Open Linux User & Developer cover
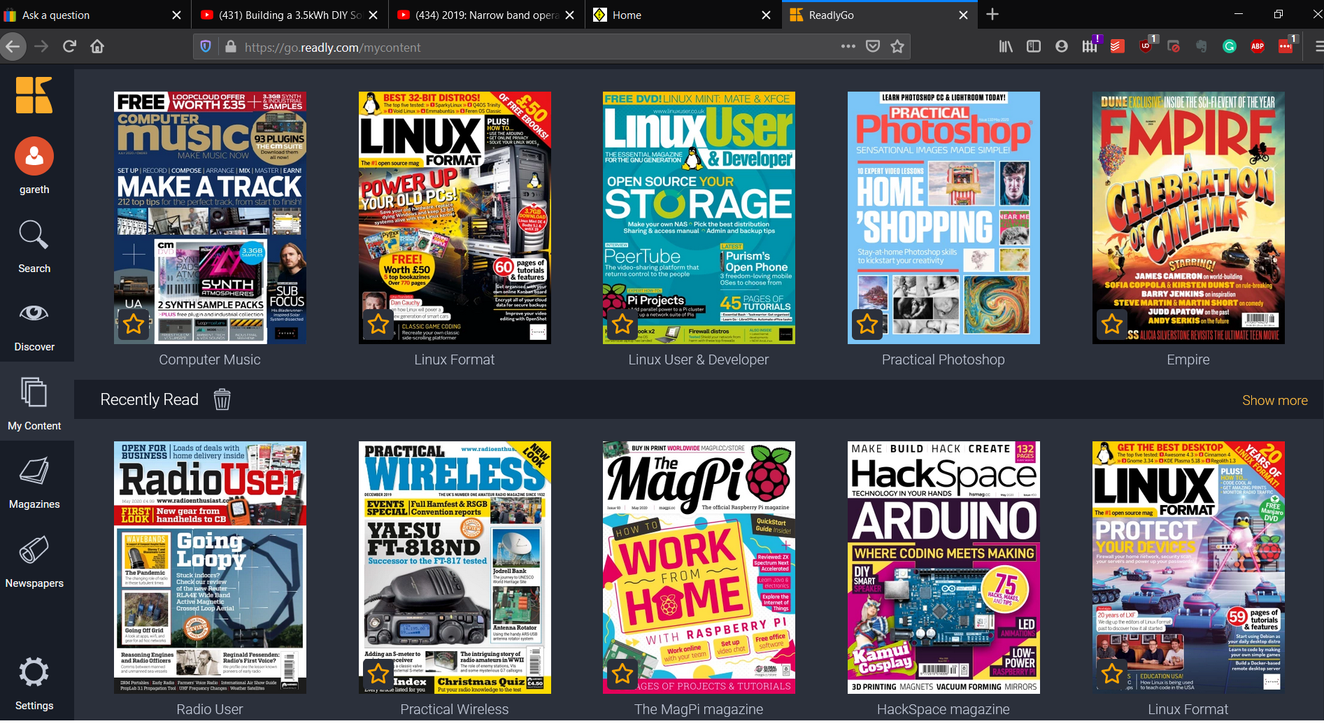The image size is (1324, 726). click(x=699, y=218)
